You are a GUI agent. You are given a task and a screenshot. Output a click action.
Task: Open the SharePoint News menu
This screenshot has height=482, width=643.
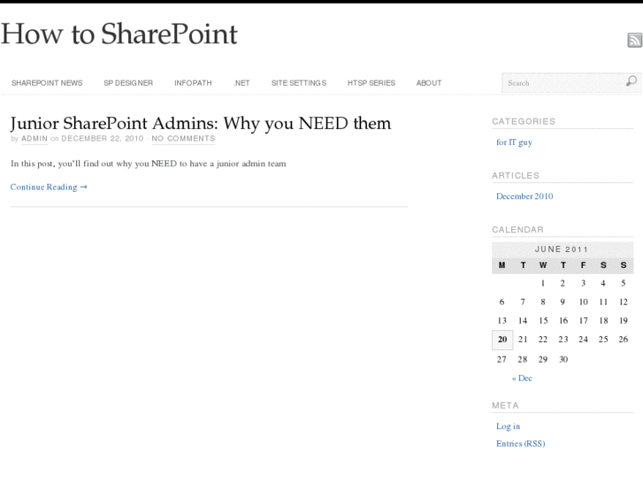47,83
